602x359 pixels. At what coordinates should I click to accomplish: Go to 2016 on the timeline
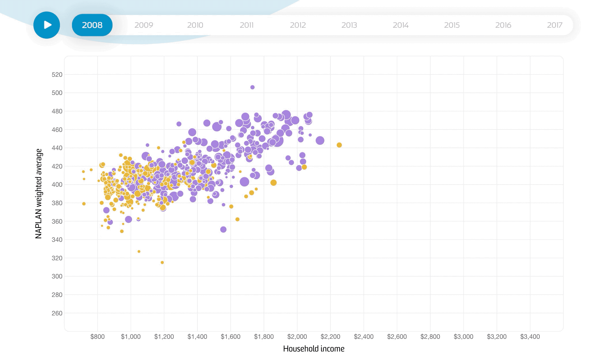pos(503,25)
